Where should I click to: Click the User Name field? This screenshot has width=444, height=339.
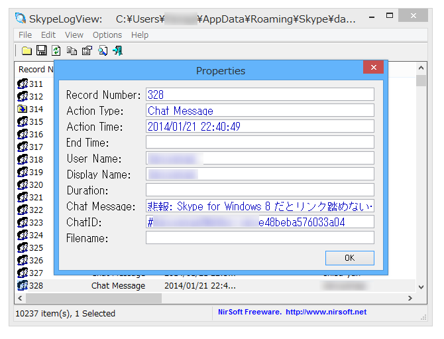click(x=260, y=158)
